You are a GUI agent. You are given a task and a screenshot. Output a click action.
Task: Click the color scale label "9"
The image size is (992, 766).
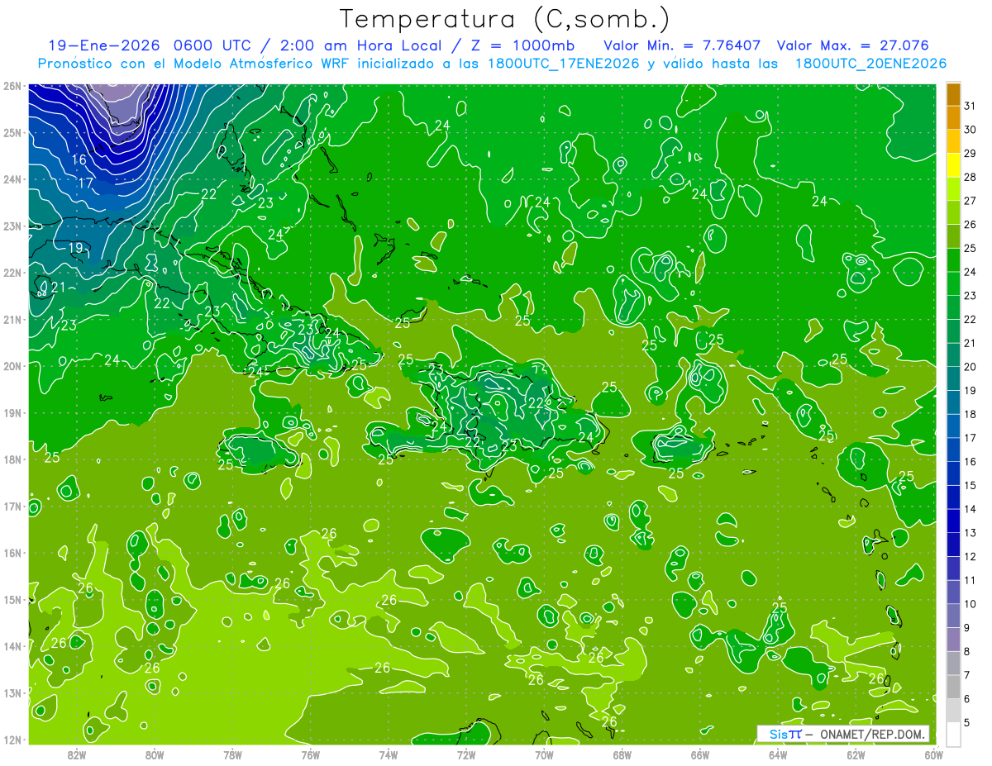[x=967, y=628]
